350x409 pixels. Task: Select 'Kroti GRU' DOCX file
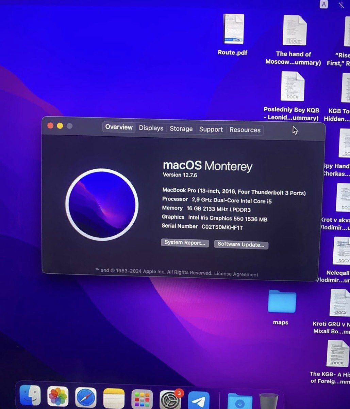tap(340, 303)
